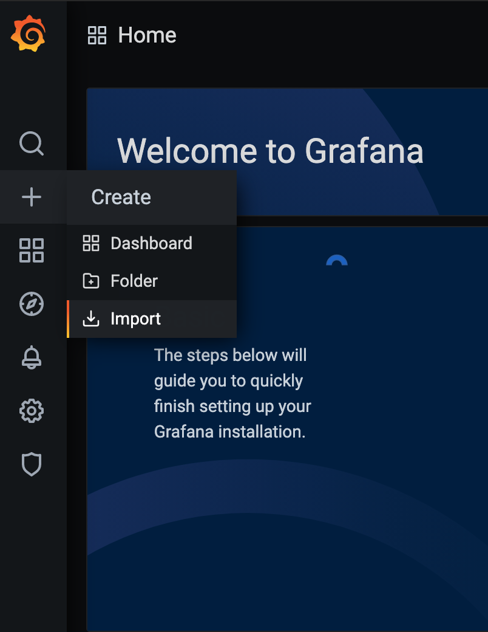Click the "Grafana installation." text line

pyautogui.click(x=230, y=431)
